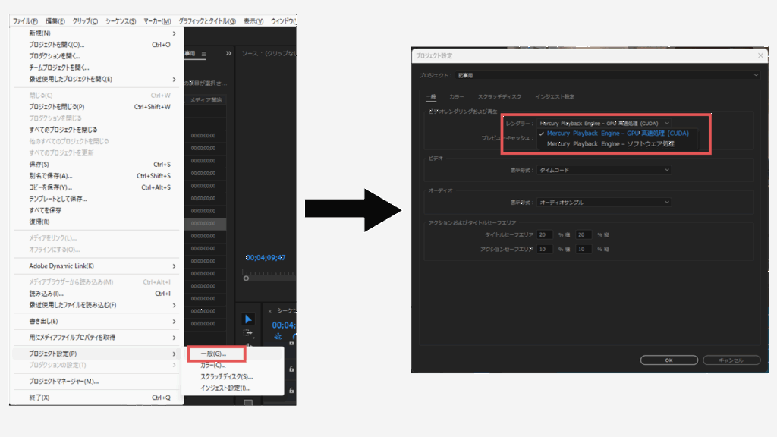Open the renderer dropdown
The image size is (777, 437).
coord(604,122)
